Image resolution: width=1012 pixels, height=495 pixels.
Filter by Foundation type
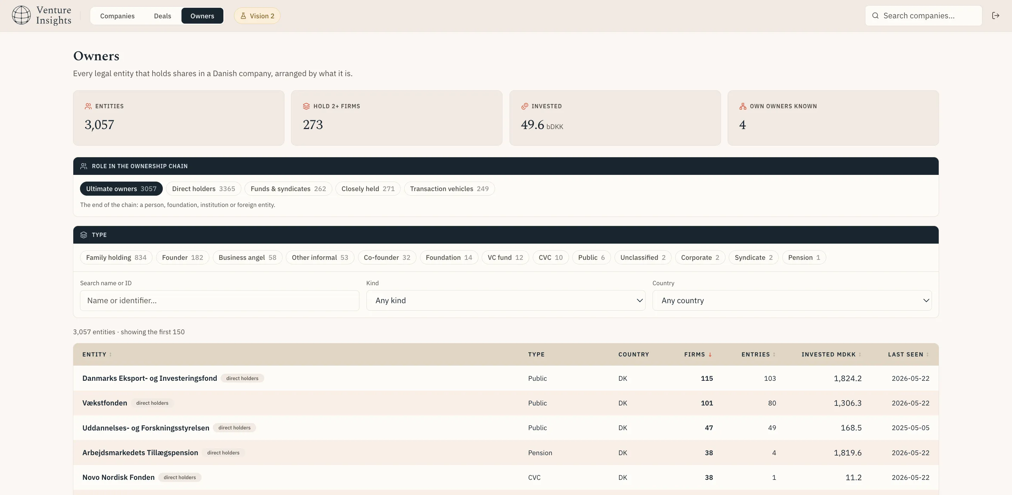click(449, 257)
